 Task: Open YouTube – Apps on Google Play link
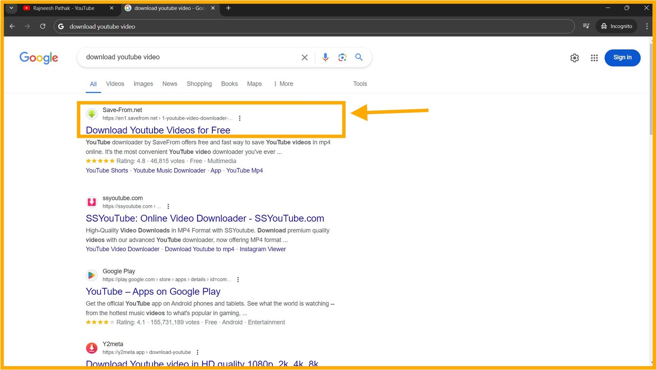[x=153, y=292]
